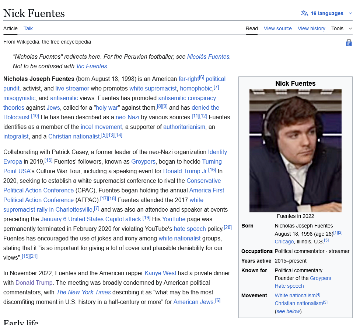Open the Donald Trump Jr. link
The height and width of the screenshot is (325, 360).
[185, 171]
